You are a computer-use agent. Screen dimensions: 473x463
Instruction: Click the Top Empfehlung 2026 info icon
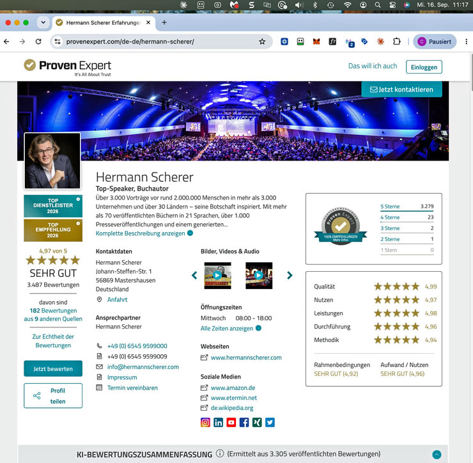(x=78, y=223)
